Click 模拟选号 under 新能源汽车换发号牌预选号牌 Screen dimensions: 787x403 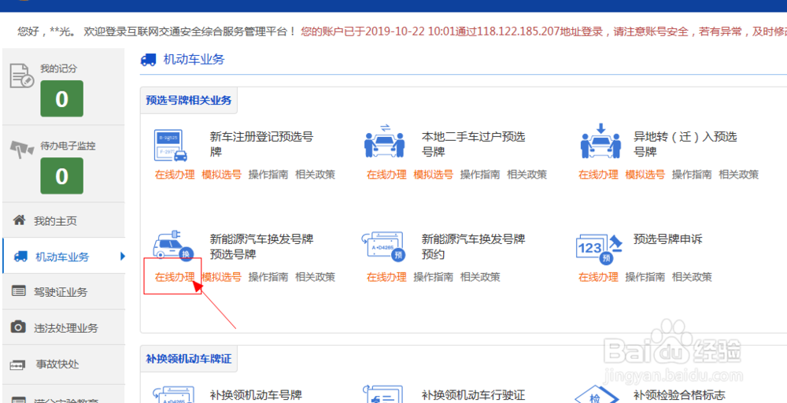tap(221, 276)
